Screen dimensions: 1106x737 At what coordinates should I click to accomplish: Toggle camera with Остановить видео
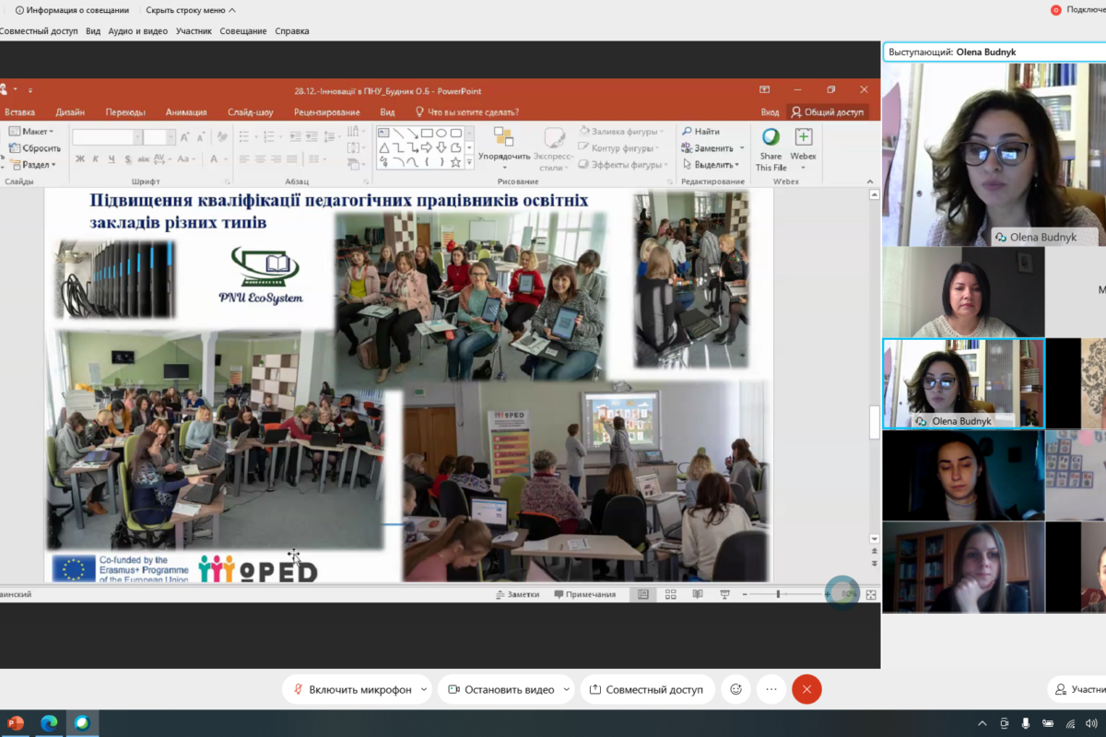500,689
